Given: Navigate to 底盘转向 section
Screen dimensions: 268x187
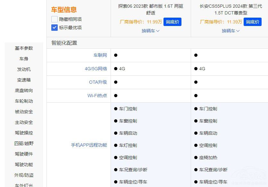Looking at the screenshot, I should tap(24, 90).
